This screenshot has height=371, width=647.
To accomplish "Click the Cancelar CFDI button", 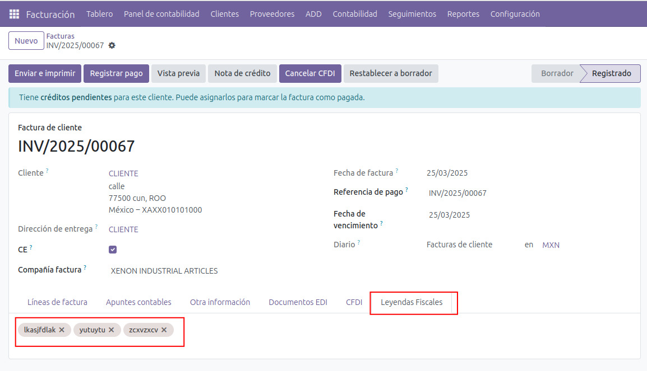I will pos(310,73).
